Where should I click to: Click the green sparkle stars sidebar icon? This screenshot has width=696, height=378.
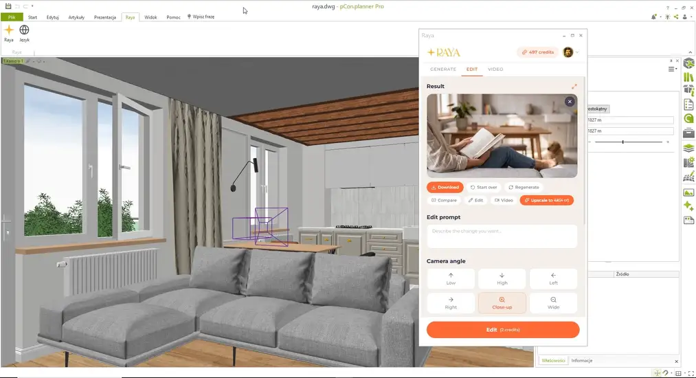[x=688, y=206]
